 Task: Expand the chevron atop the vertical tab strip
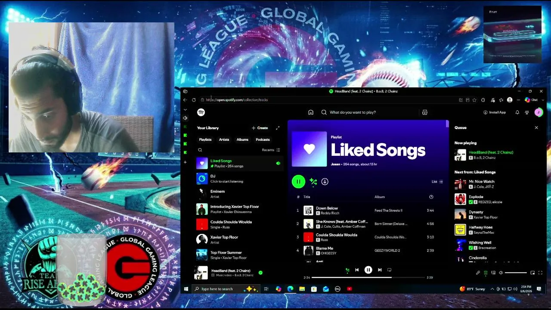pyautogui.click(x=185, y=109)
